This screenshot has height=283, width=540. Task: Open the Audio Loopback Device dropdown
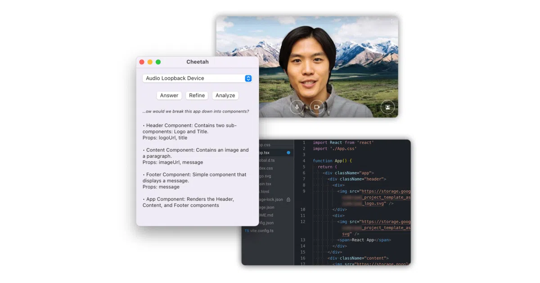(x=197, y=78)
